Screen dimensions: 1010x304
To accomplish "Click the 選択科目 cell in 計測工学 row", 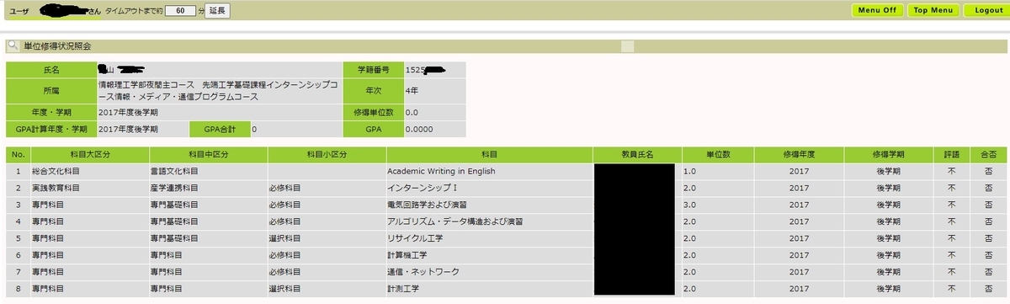I will (327, 289).
